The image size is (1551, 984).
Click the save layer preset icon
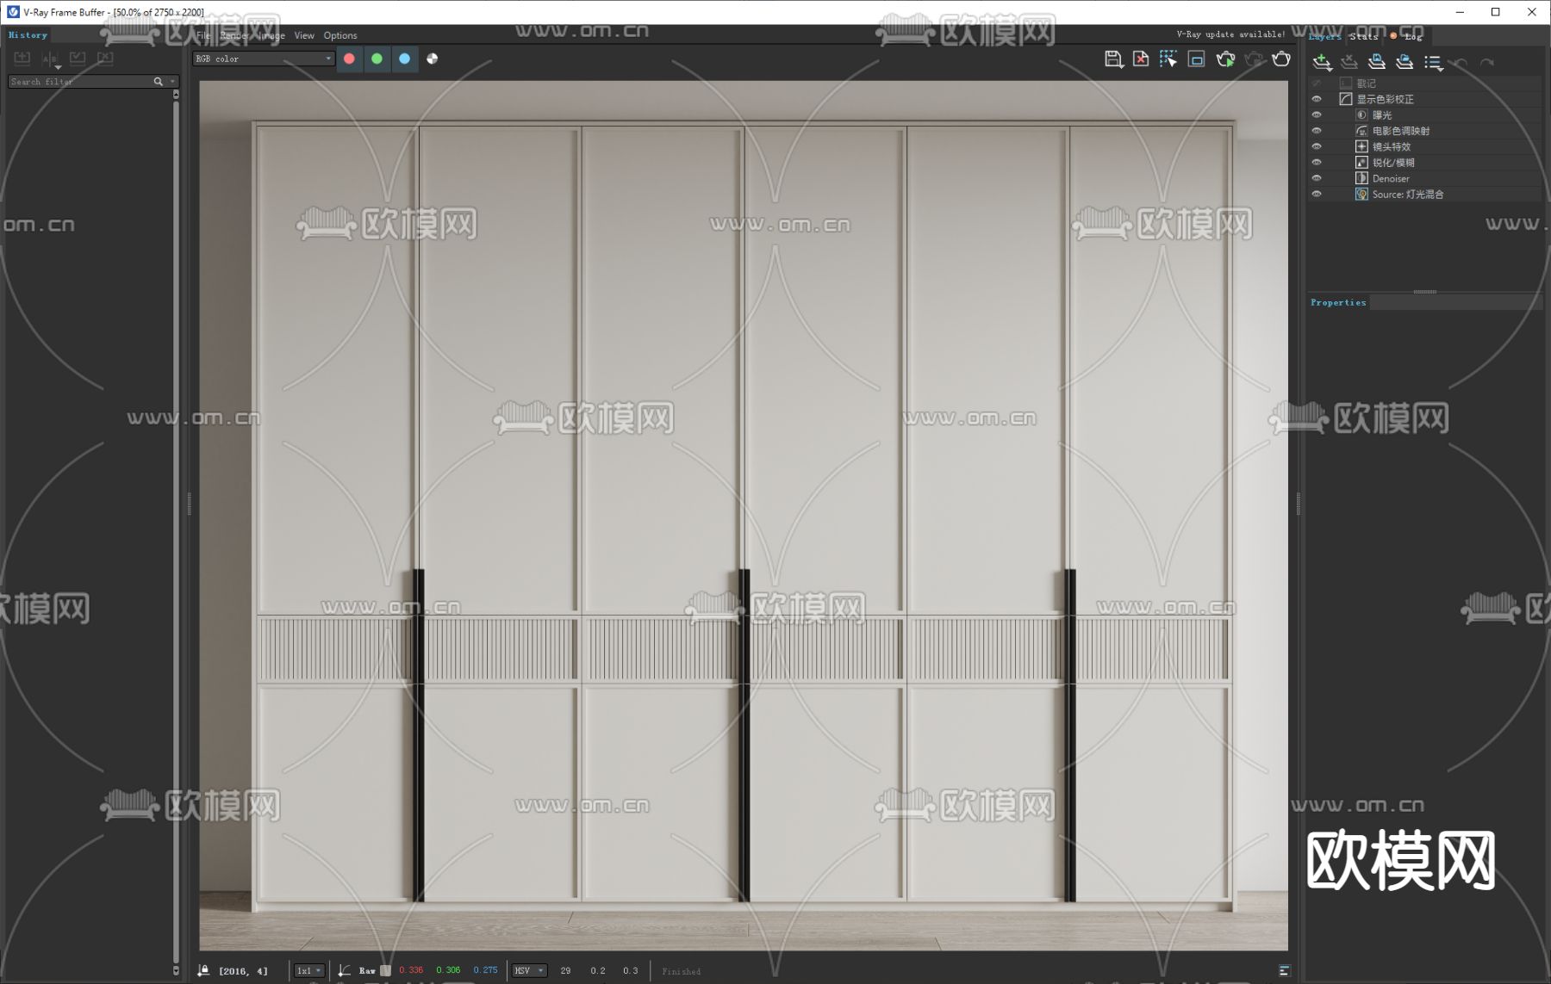pos(1377,62)
